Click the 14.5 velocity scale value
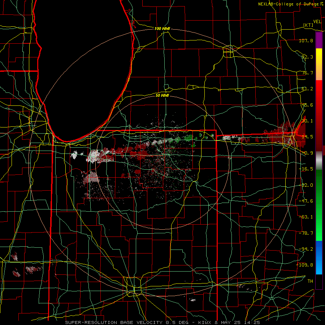This screenshot has height=325, width=325. (x=307, y=137)
